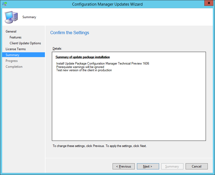The image size is (215, 175).
Task: Click the "Summary of update package installation" heading
Action: tap(83, 57)
